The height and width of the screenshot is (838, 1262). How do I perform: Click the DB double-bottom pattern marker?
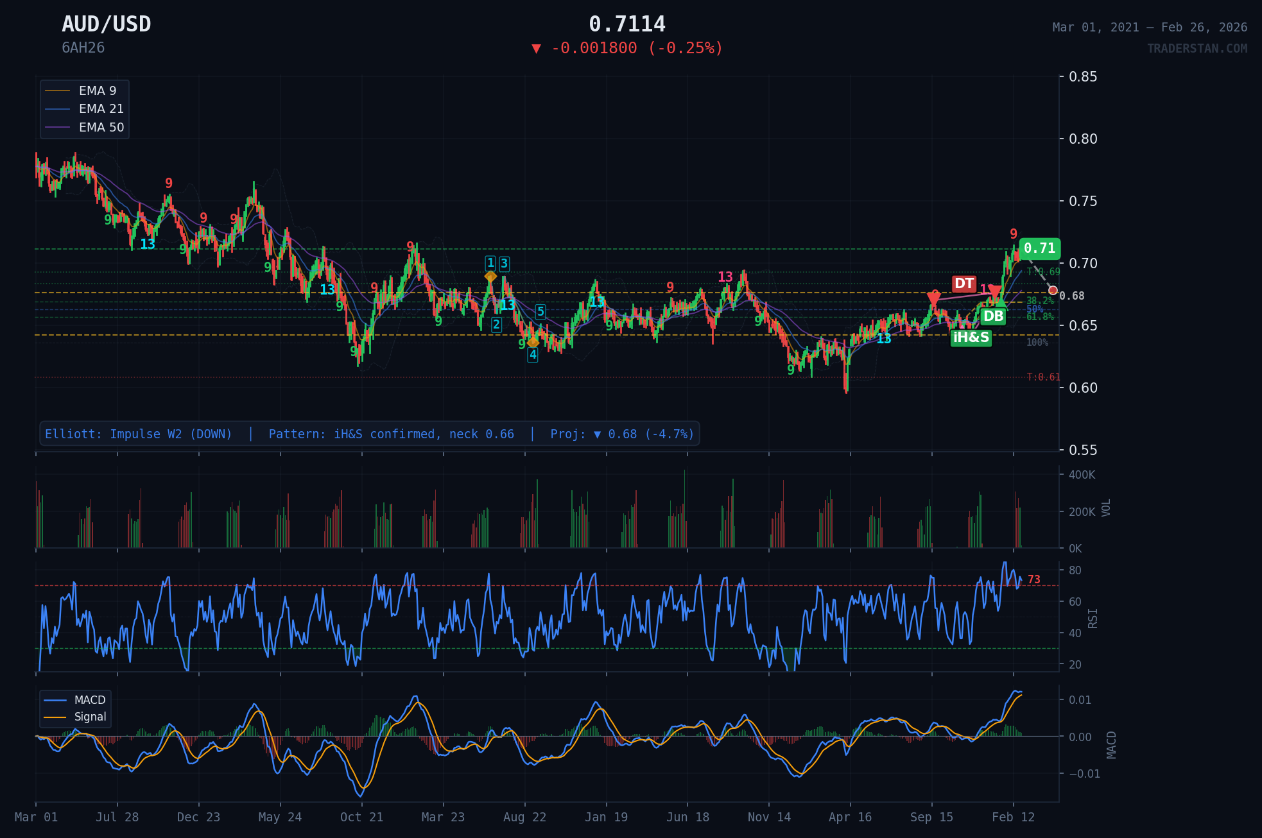[x=994, y=316]
